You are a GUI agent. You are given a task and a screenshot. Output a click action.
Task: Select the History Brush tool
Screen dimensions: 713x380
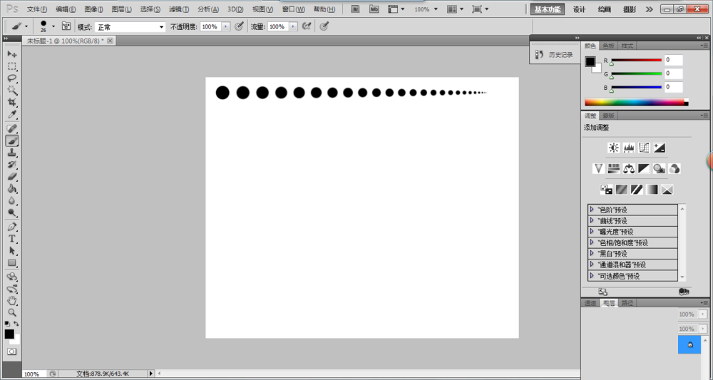(x=12, y=165)
